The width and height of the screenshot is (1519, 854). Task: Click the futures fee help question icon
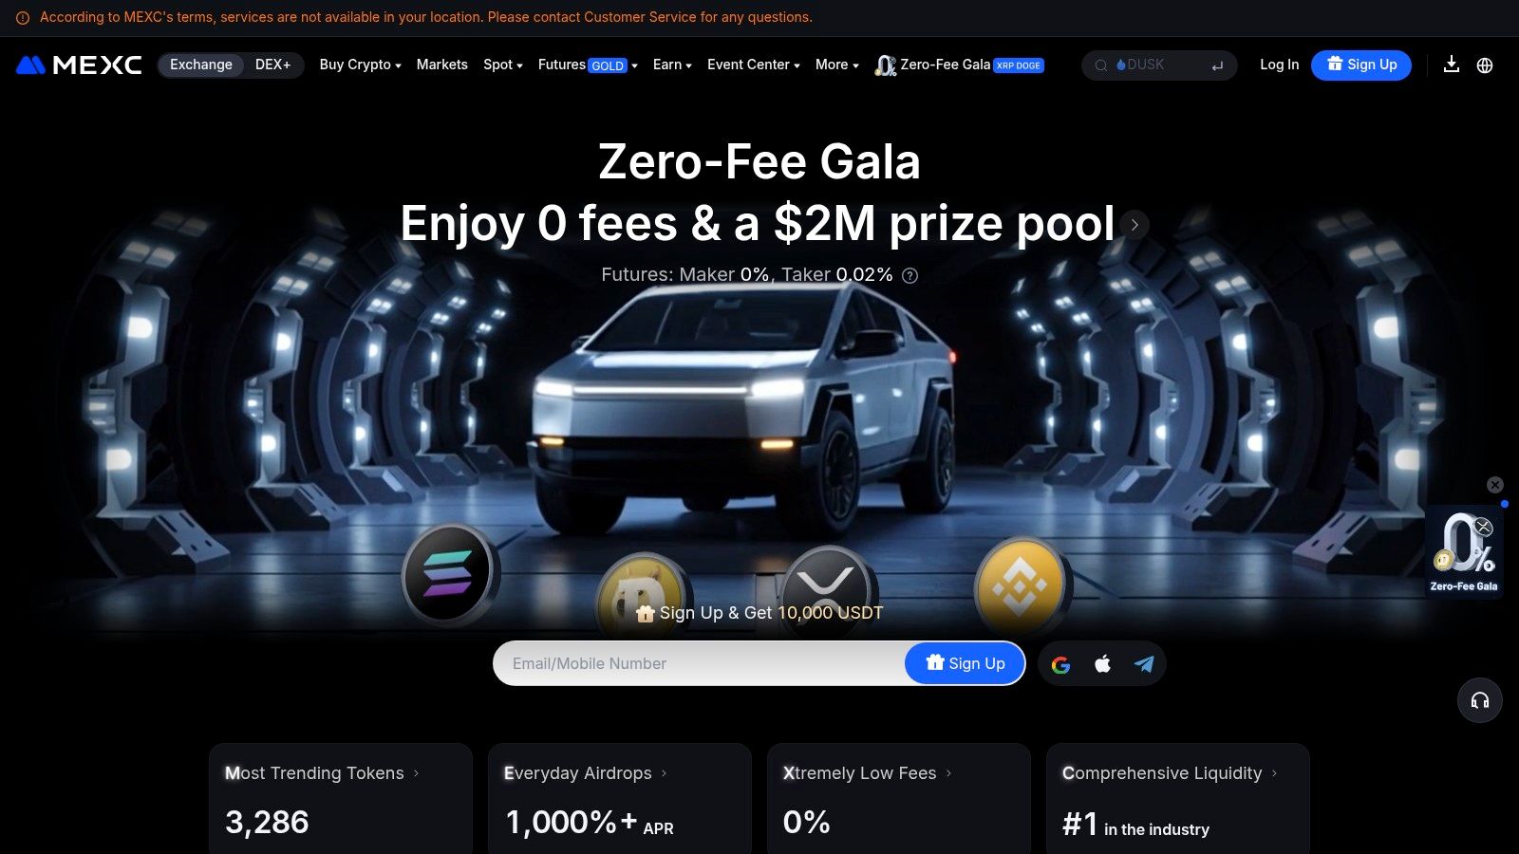point(910,275)
